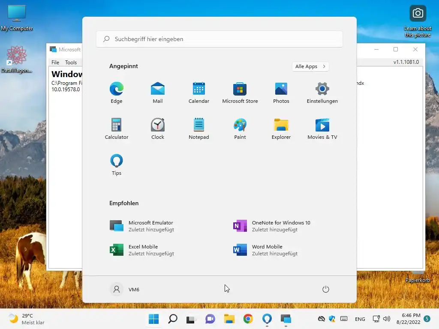
Task: Click the Angepinnt section heading
Action: pyautogui.click(x=123, y=66)
